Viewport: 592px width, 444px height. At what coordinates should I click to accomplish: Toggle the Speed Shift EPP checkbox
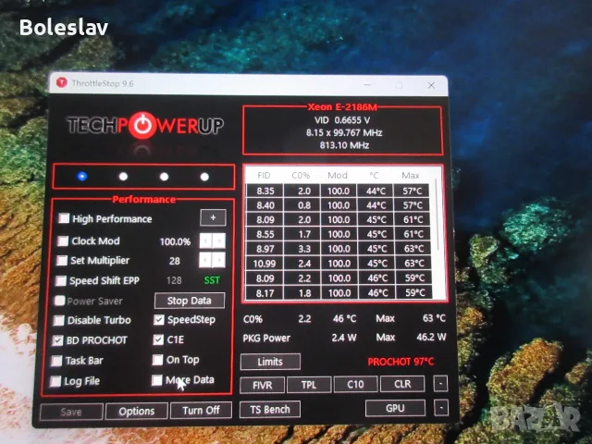point(61,280)
